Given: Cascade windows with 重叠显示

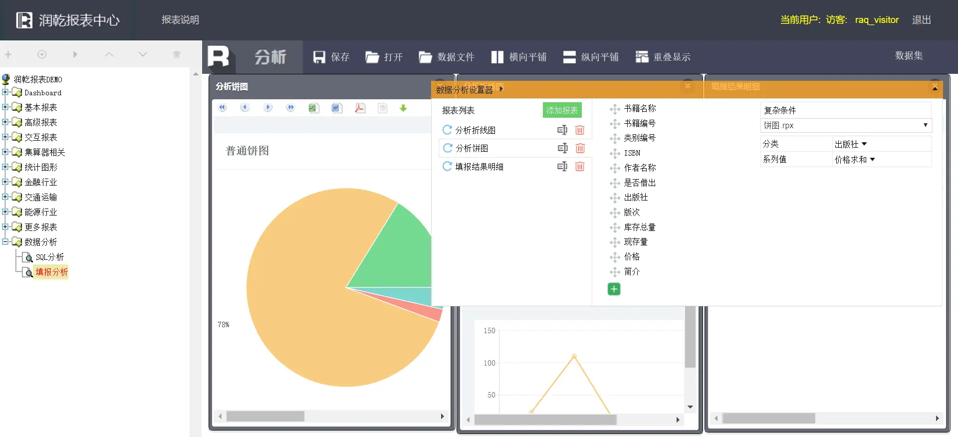Looking at the screenshot, I should (663, 57).
